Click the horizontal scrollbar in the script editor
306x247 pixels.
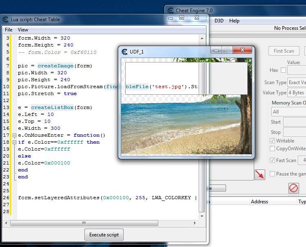pyautogui.click(x=84, y=223)
